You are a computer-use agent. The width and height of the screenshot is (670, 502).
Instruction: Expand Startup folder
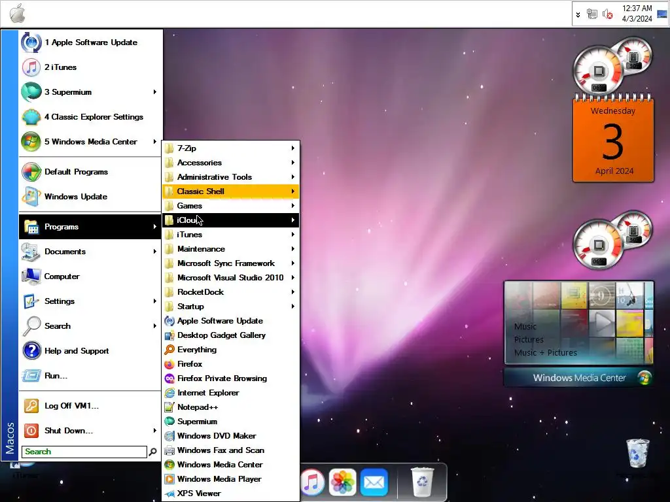pos(231,306)
